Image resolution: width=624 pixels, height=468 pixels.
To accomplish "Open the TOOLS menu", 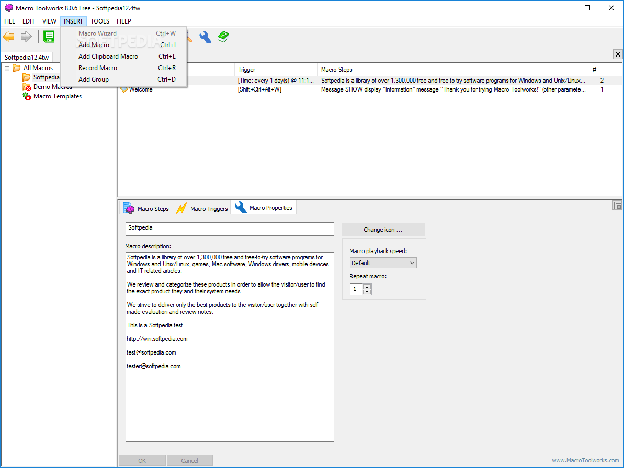I will [x=100, y=21].
